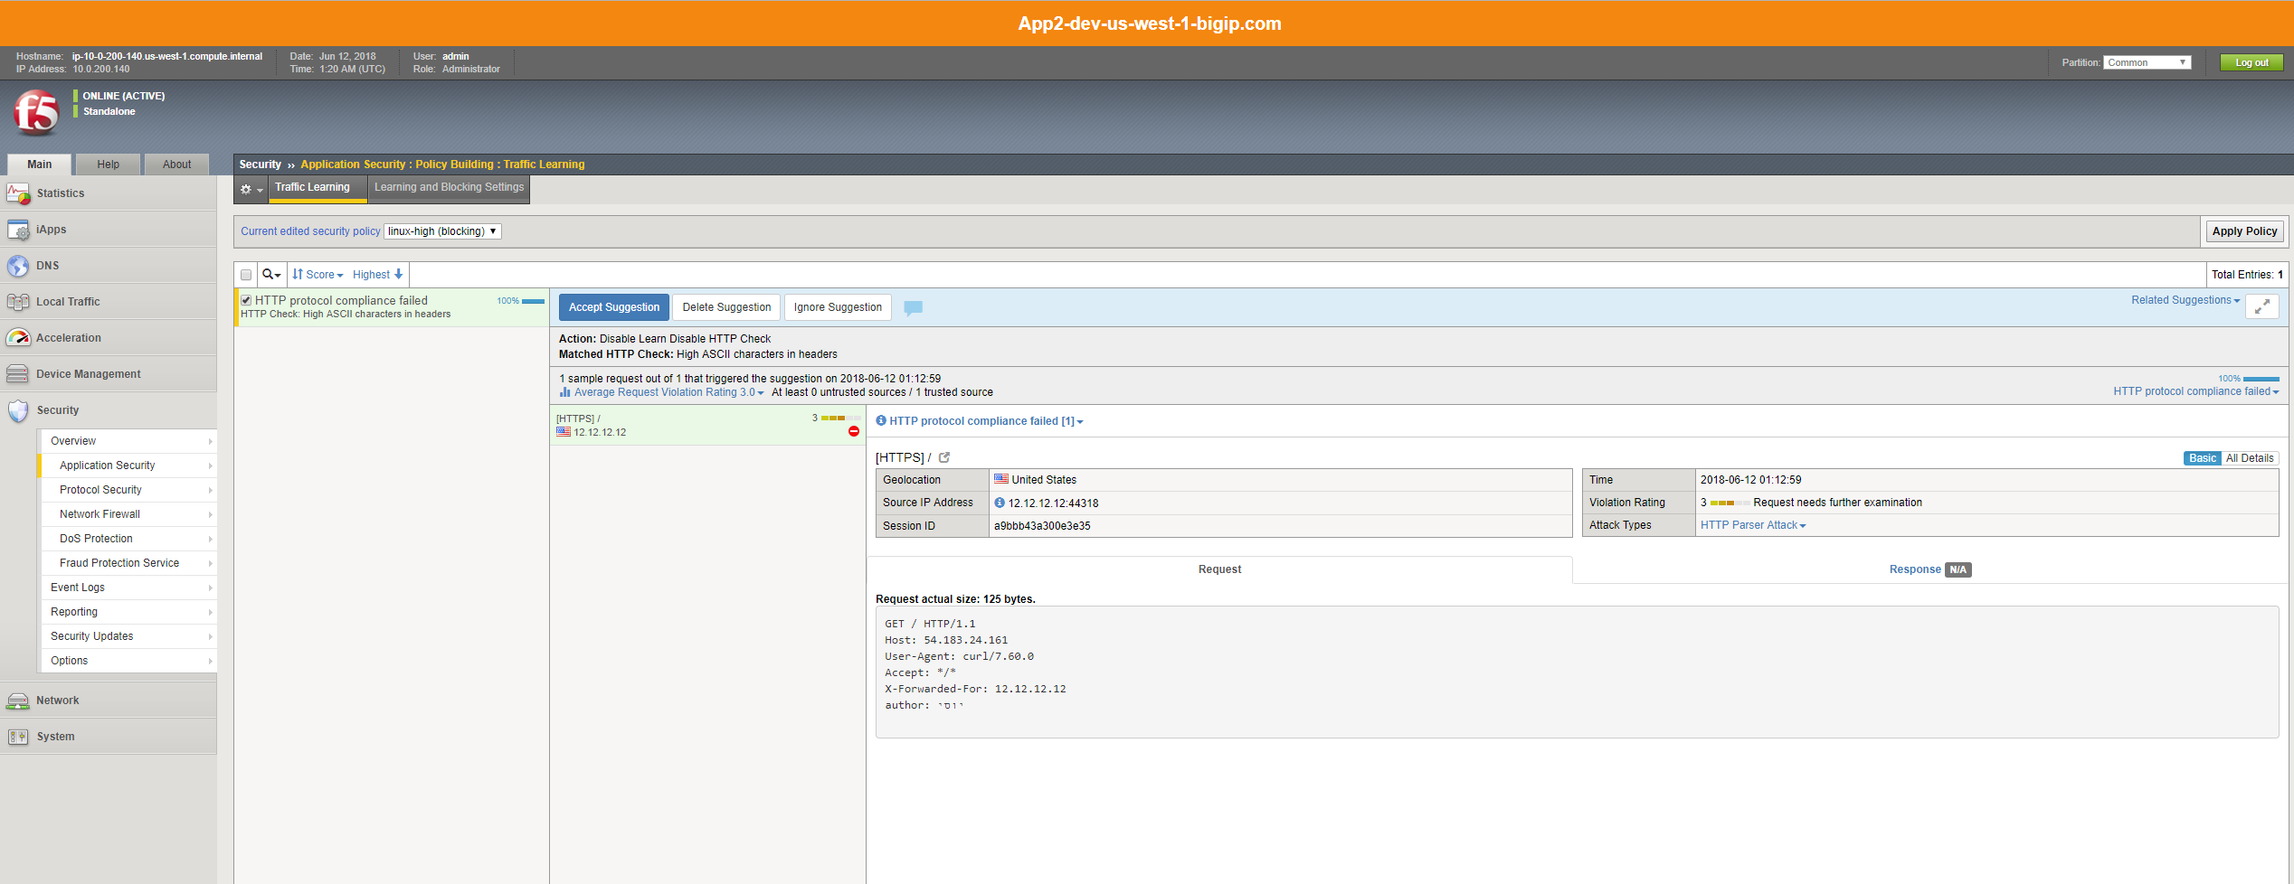
Task: Open the Statistics section icon
Action: [x=18, y=193]
